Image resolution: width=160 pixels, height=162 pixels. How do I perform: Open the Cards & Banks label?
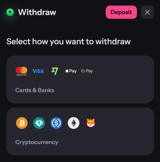(x=35, y=90)
